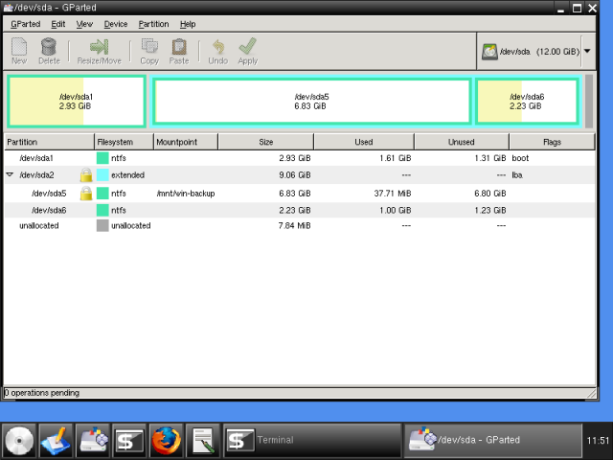Click the Flags column header
This screenshot has width=613, height=460.
pyautogui.click(x=552, y=142)
